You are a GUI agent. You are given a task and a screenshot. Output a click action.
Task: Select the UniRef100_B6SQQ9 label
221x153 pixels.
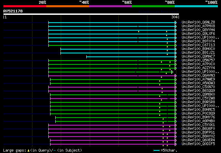[x=198, y=91]
